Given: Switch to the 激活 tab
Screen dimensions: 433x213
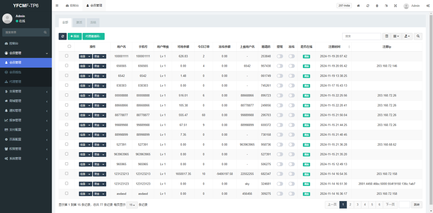Looking at the screenshot, I should click(79, 22).
